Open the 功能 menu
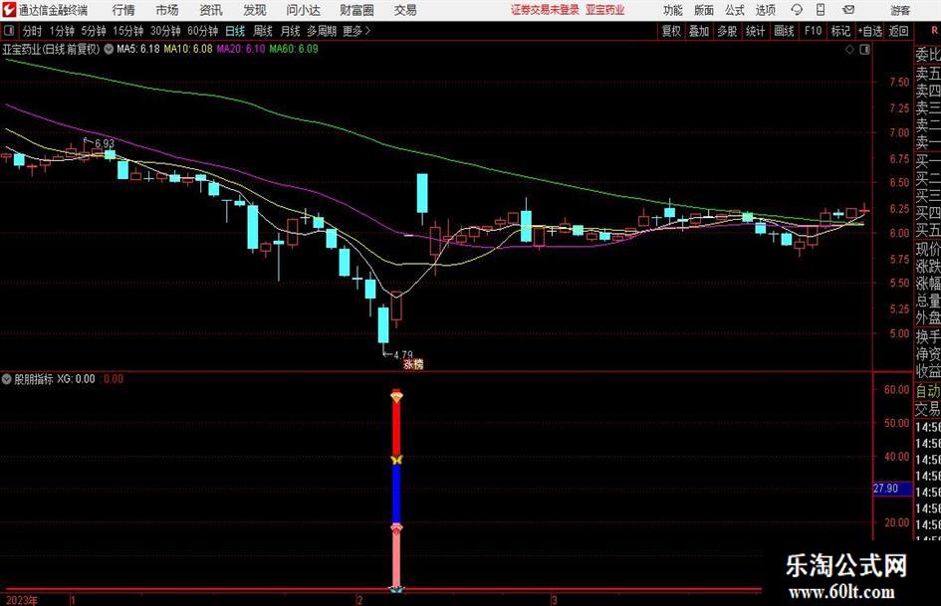941x606 pixels. click(673, 10)
